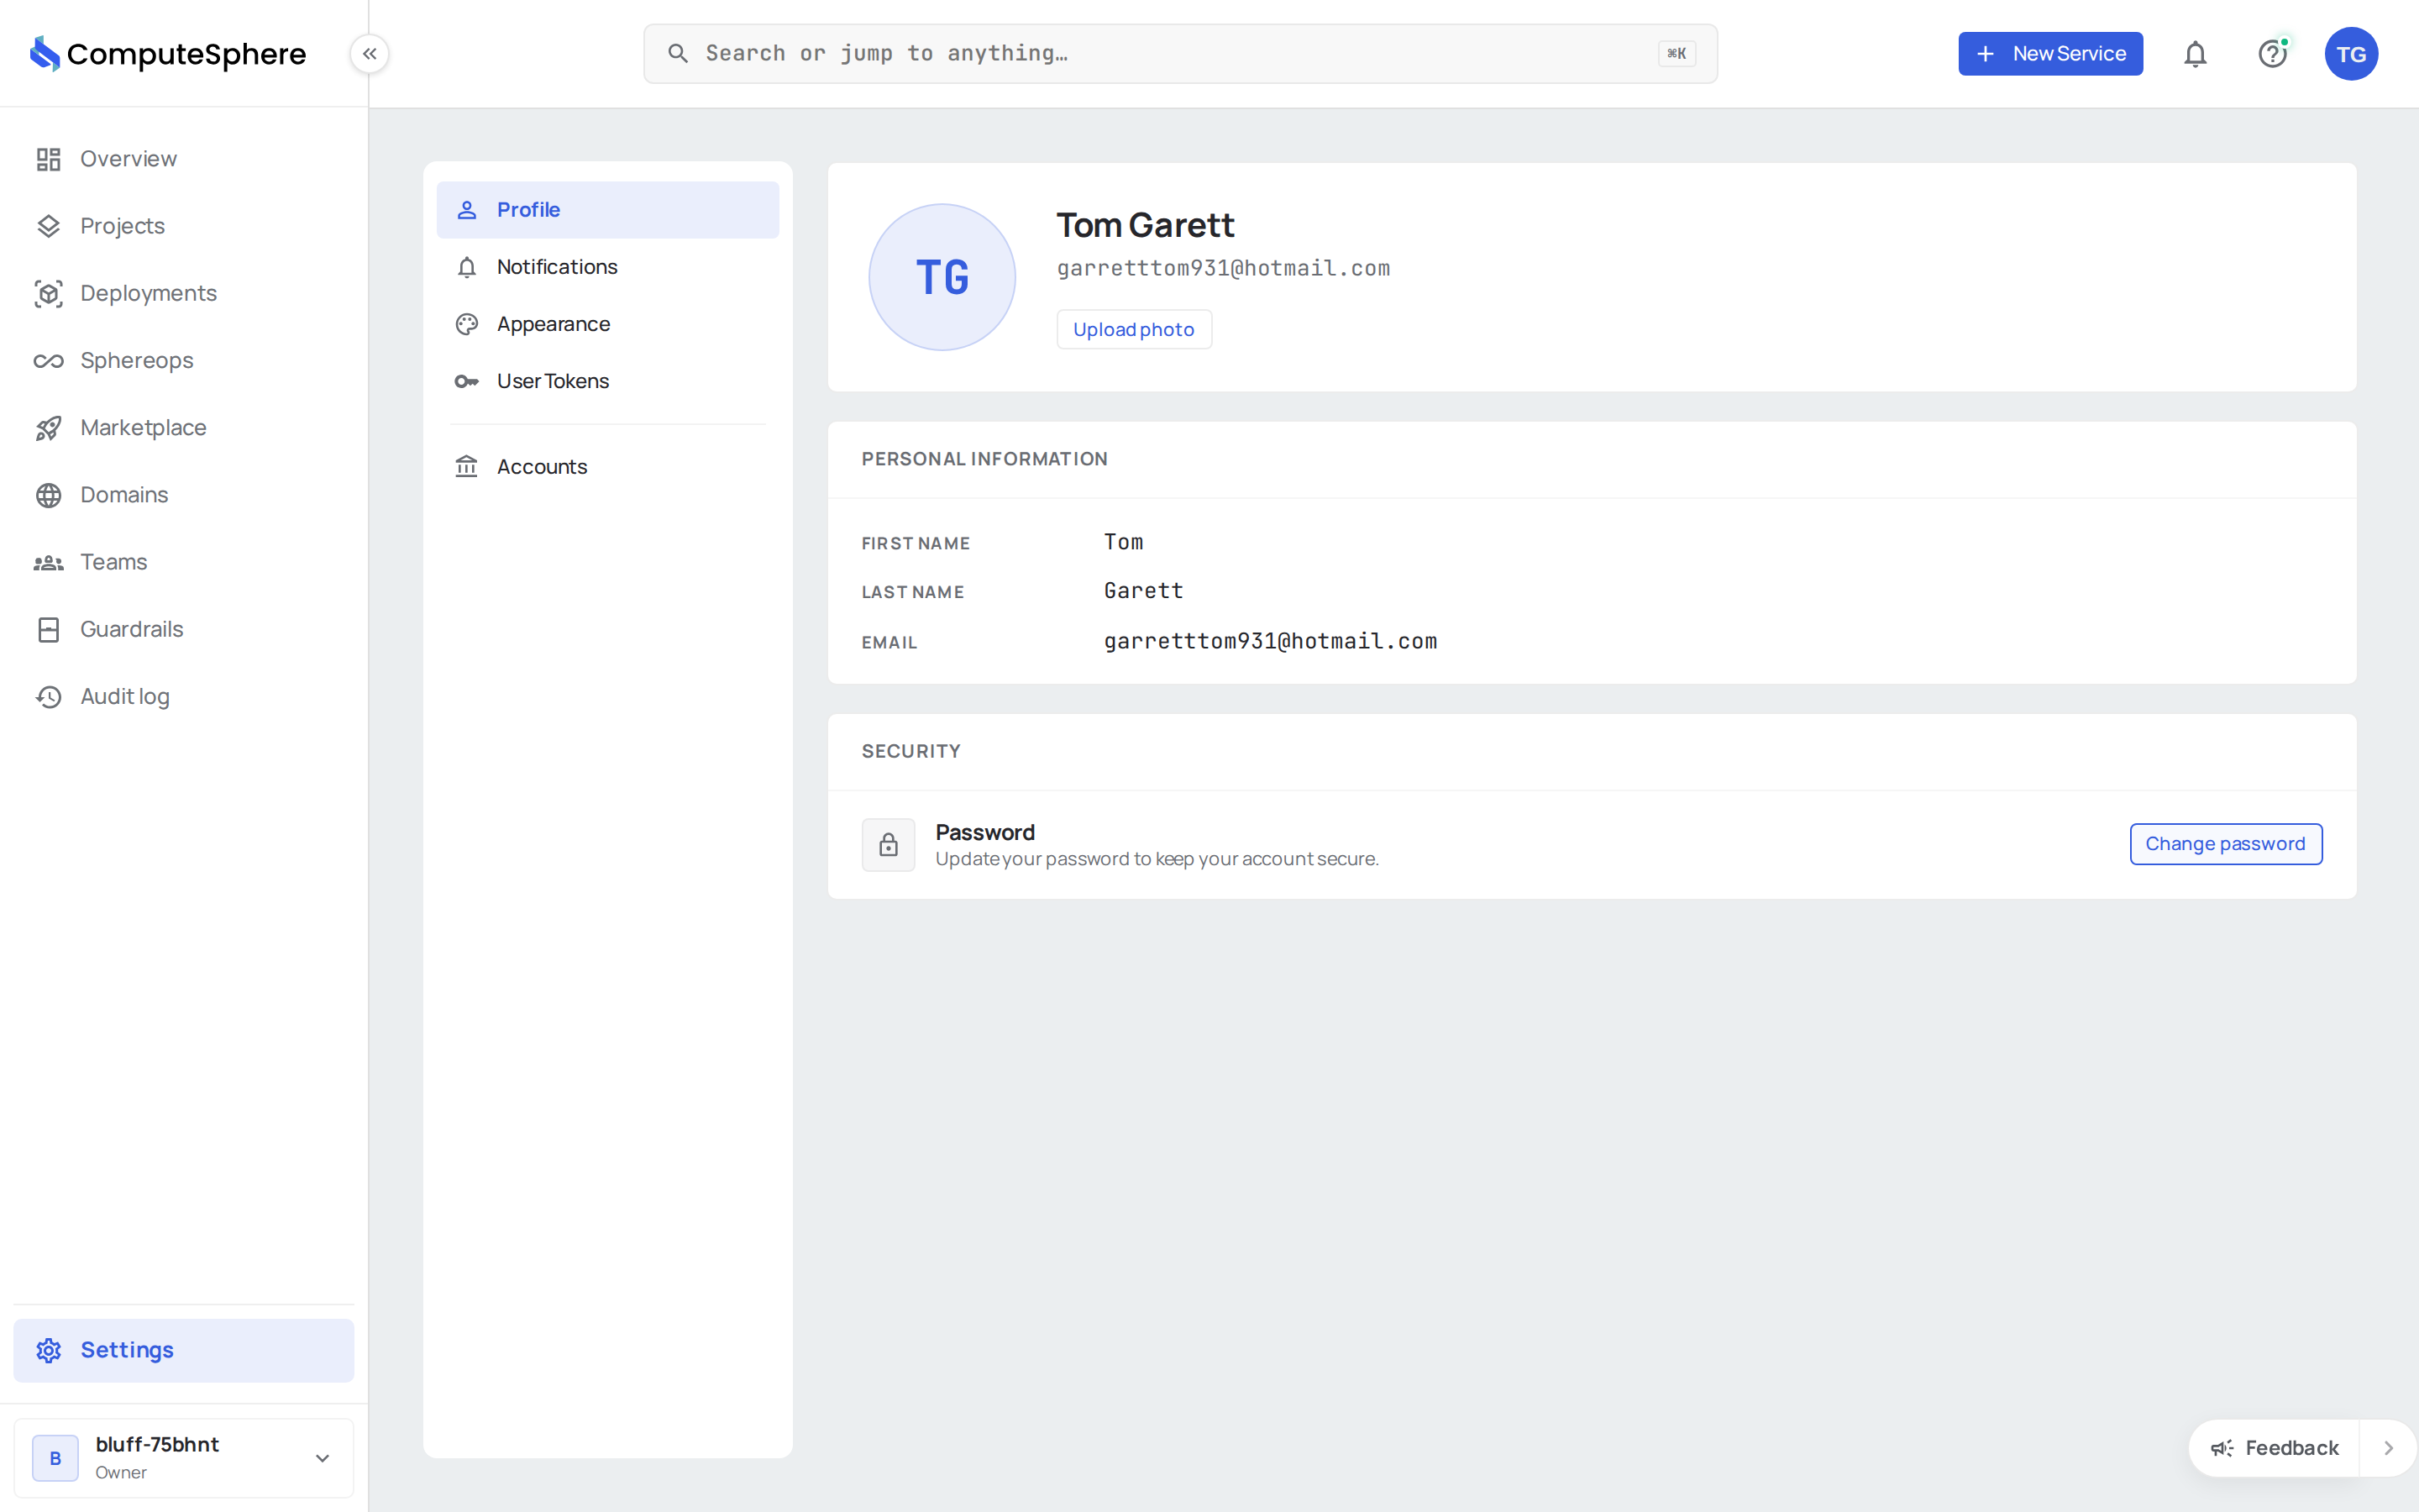Open the Feedback button
The height and width of the screenshot is (1512, 2419).
2274,1448
